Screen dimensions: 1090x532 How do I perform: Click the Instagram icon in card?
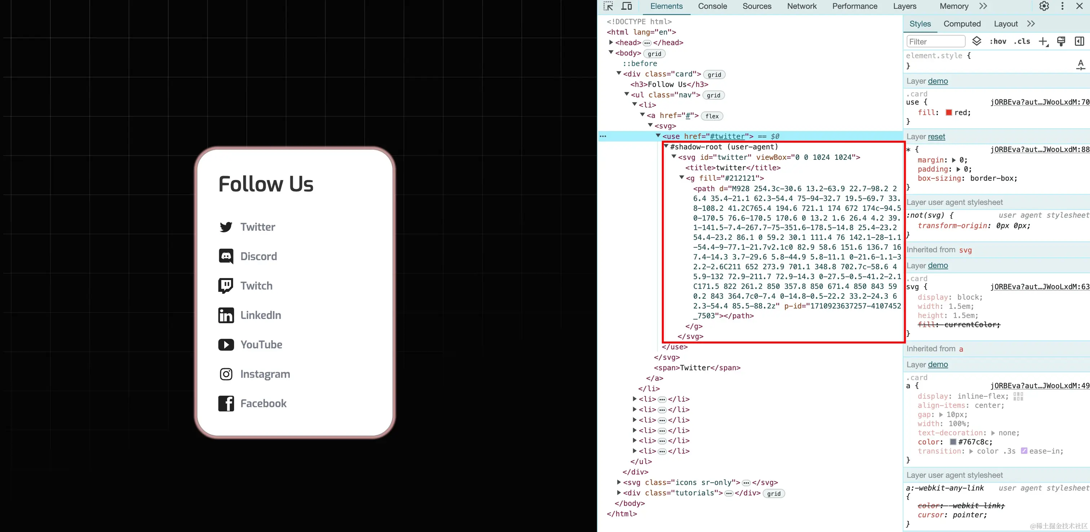(226, 374)
